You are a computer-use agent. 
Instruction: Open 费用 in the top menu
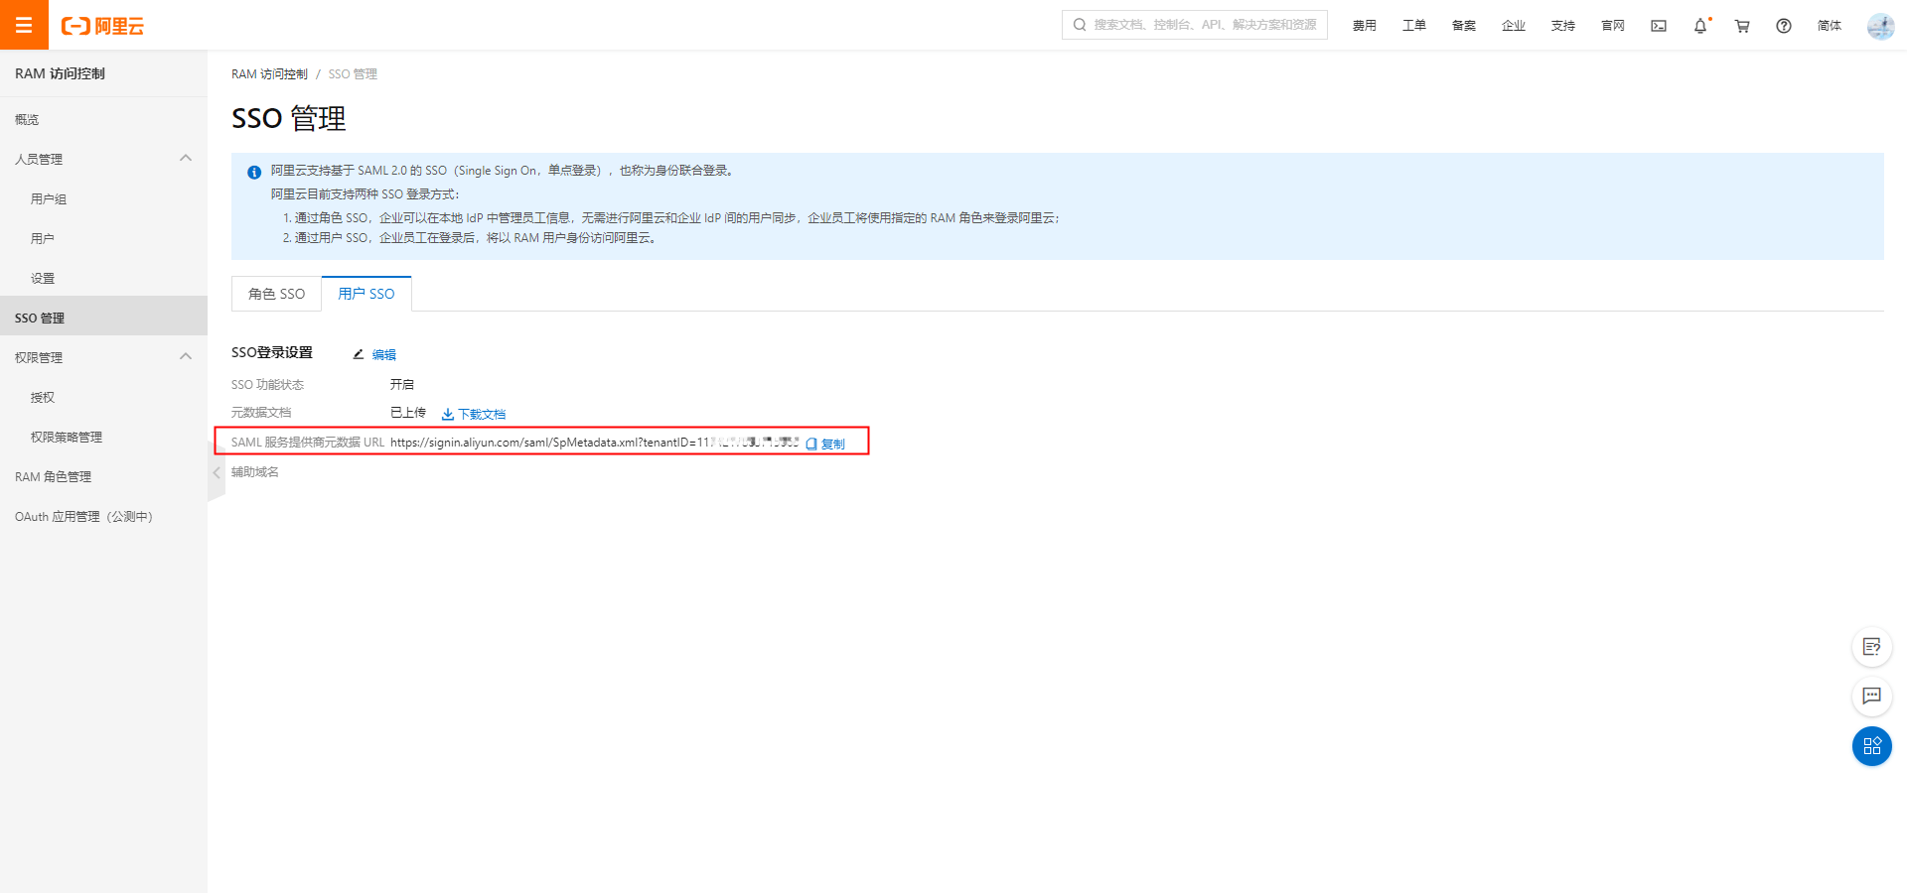[1364, 26]
